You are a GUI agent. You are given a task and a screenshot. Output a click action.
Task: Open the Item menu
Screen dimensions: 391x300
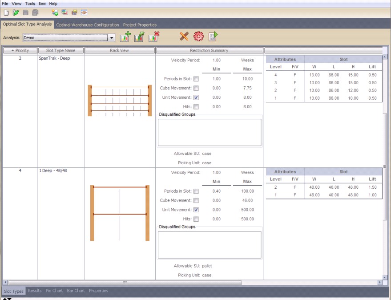pos(42,4)
